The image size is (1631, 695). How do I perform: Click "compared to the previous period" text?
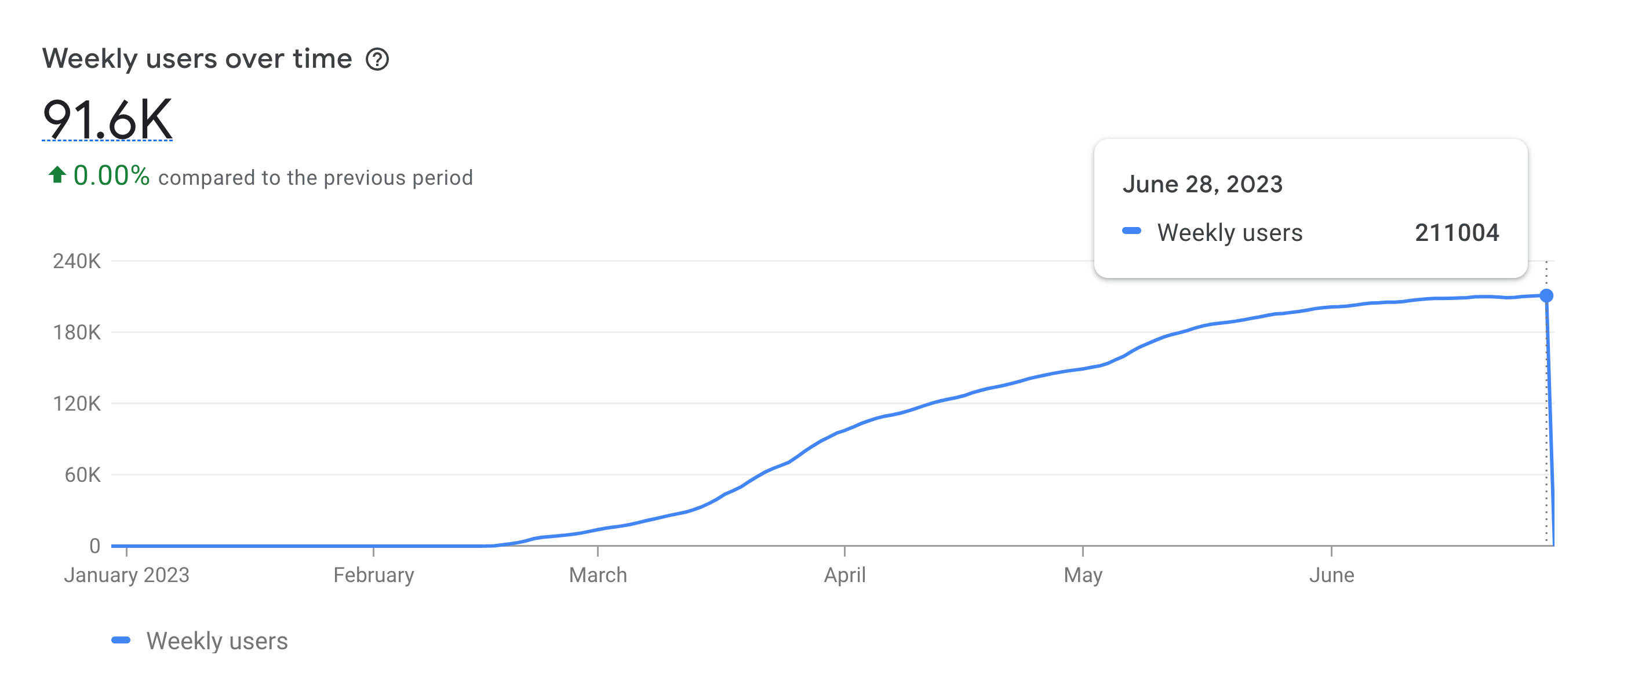coord(315,178)
